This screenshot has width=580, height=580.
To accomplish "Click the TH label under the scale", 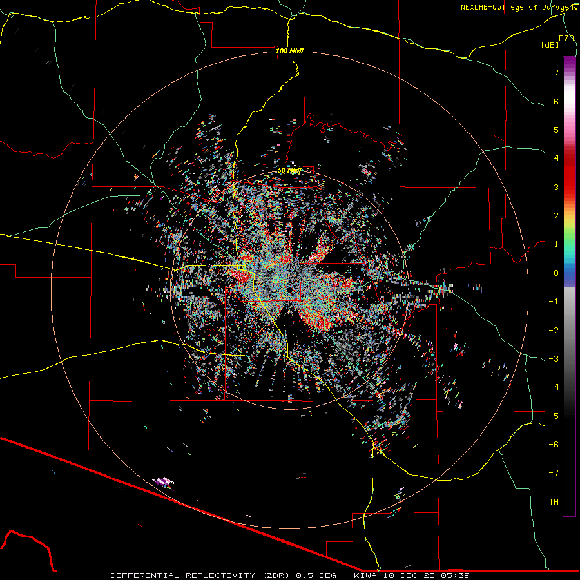I will pos(554,501).
